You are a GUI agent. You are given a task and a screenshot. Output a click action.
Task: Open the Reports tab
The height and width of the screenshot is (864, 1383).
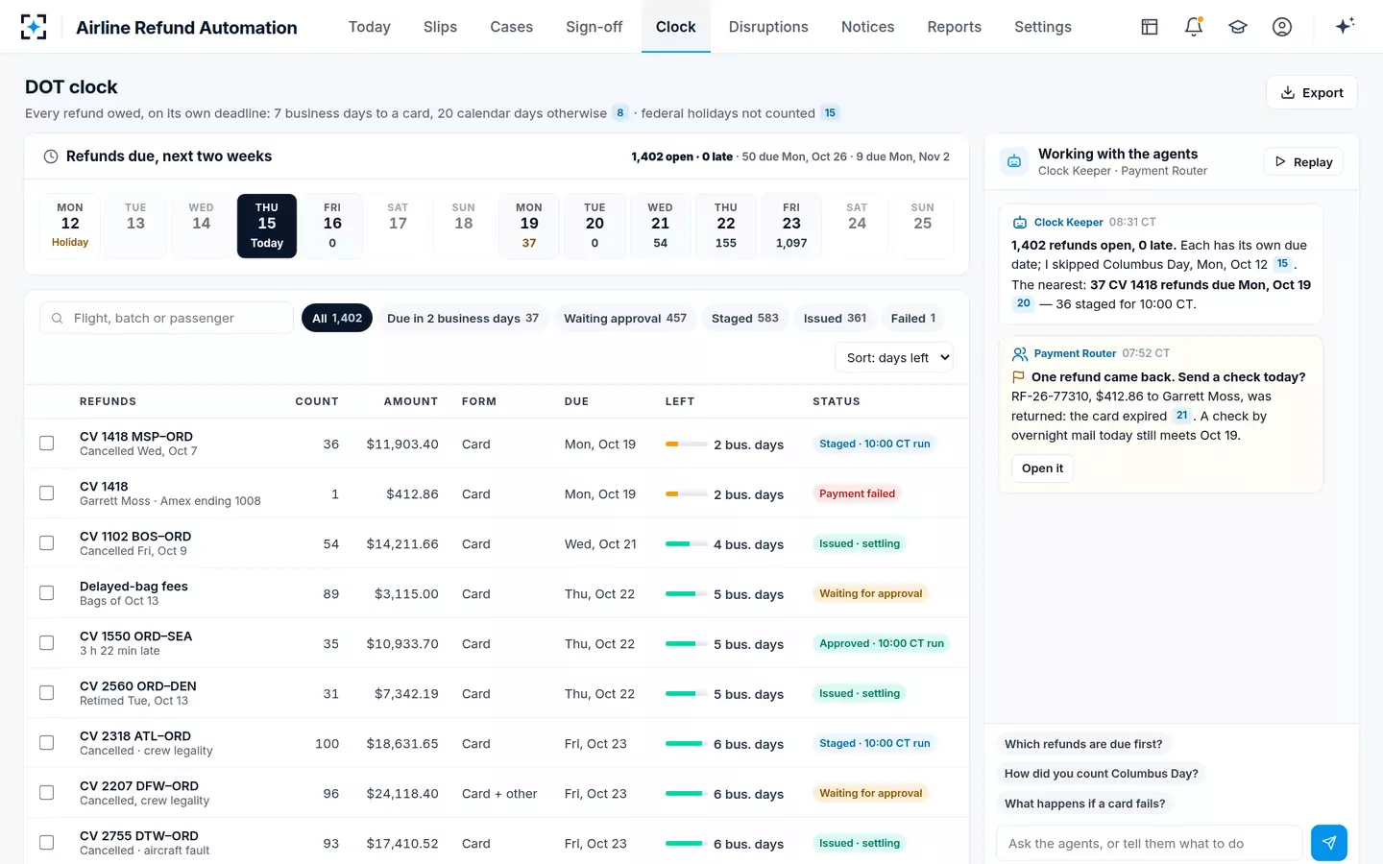955,27
